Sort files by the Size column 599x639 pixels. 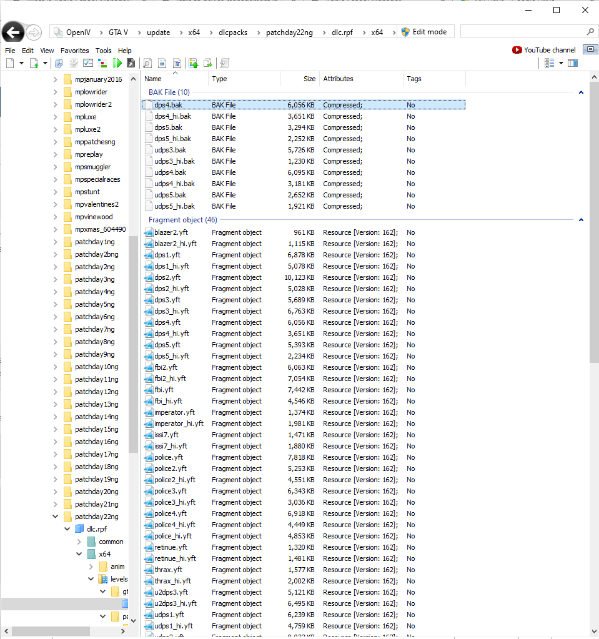pyautogui.click(x=300, y=79)
